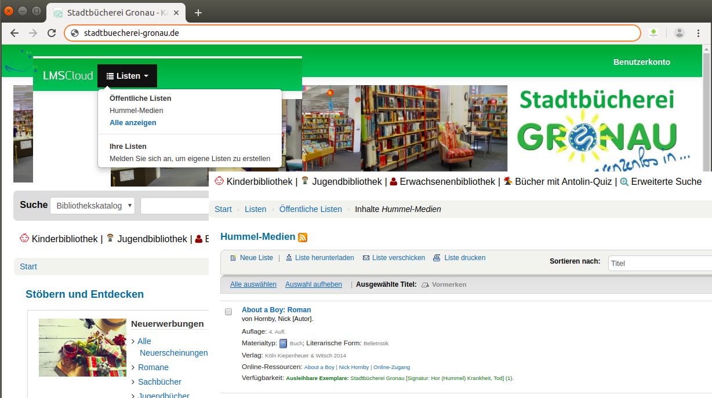
Task: Click the Erweiterte Suche magnifier icon
Action: pyautogui.click(x=624, y=182)
